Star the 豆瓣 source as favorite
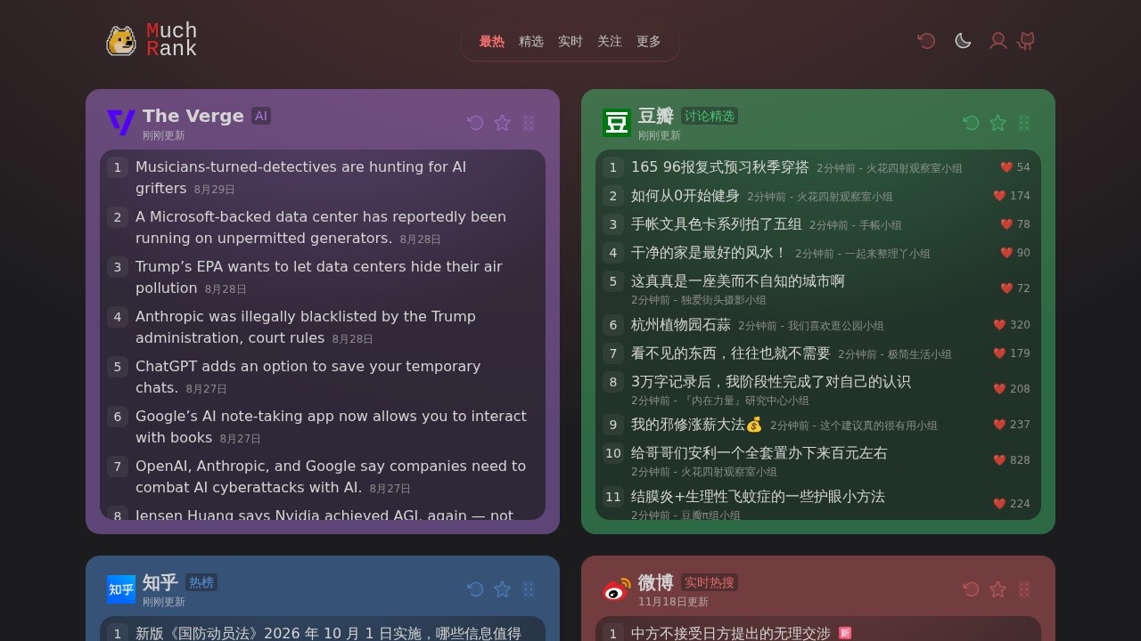Screen dimensions: 1141x641 pyautogui.click(x=998, y=123)
